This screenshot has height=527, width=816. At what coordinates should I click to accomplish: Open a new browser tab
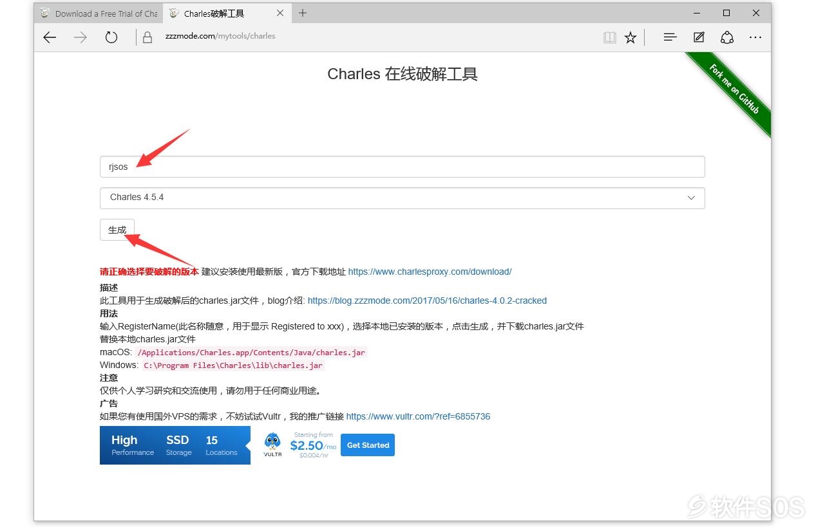point(303,13)
